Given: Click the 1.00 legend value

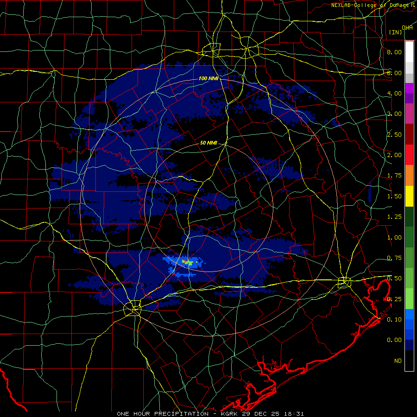Looking at the screenshot, I should coord(394,238).
